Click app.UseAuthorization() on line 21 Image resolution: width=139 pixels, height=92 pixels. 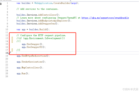31,62
